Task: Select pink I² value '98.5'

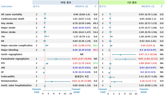Action: [x=95, y=50]
